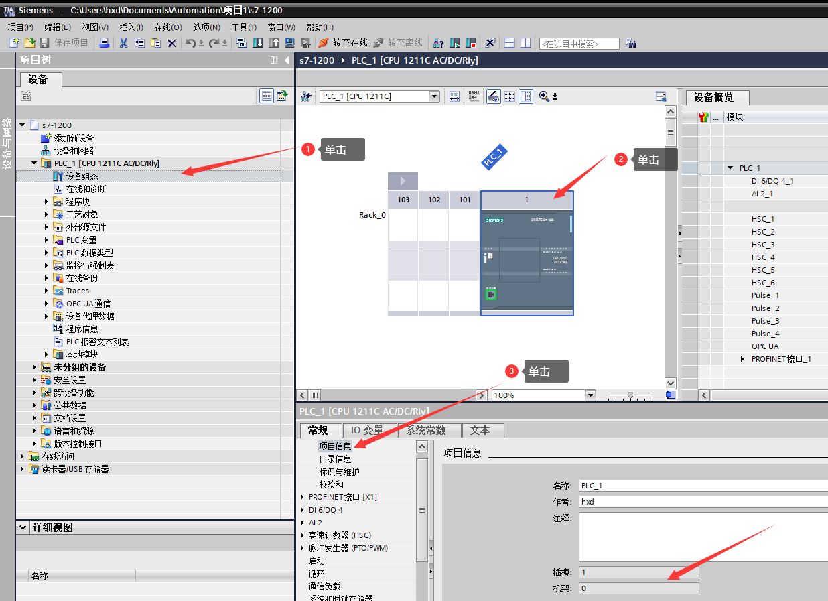Screen dimensions: 828x601
Task: Select 在线和诊断 in project tree
Action: [x=86, y=189]
